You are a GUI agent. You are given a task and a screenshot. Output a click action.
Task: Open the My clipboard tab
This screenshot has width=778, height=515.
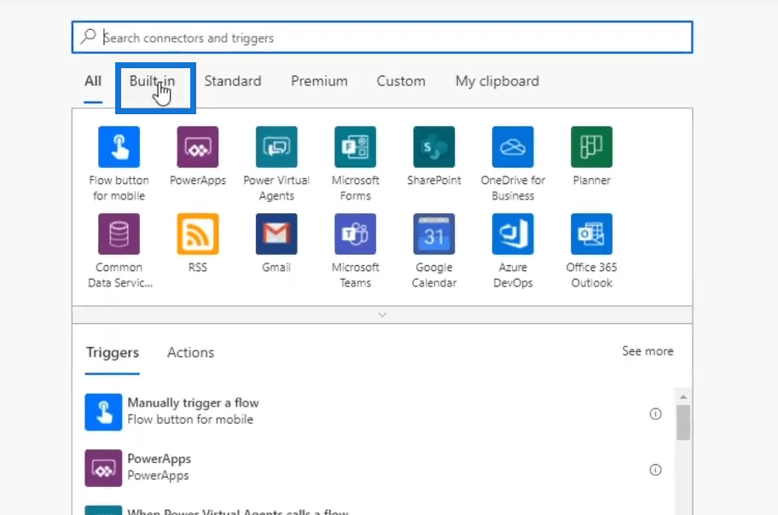click(x=497, y=81)
